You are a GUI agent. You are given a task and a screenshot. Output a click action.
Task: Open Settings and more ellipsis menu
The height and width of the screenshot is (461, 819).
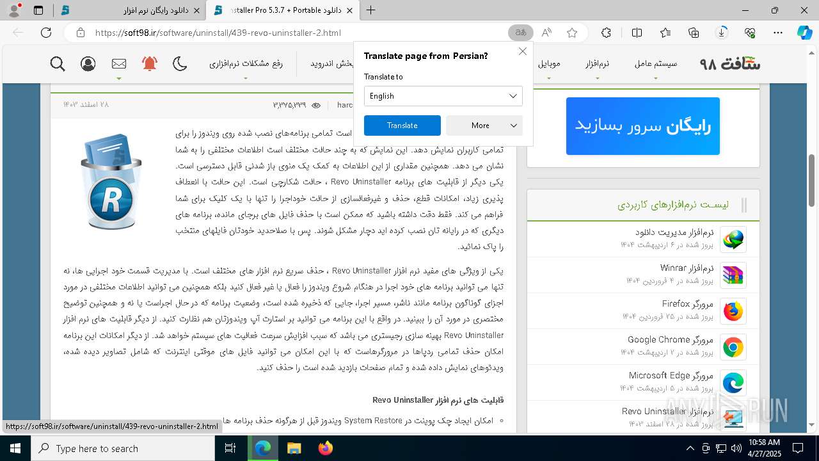pos(778,33)
